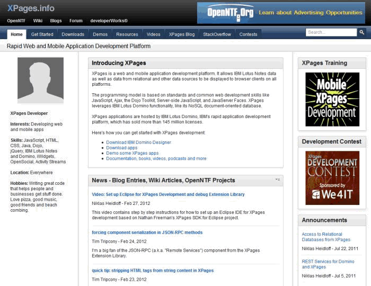The width and height of the screenshot is (371, 286).
Task: Open Demo some XPages apps link
Action: click(x=132, y=153)
